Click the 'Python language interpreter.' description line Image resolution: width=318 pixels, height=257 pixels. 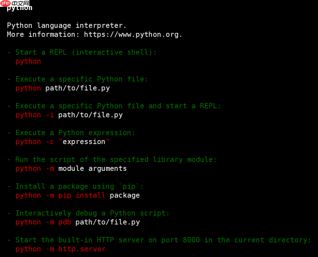coord(67,25)
